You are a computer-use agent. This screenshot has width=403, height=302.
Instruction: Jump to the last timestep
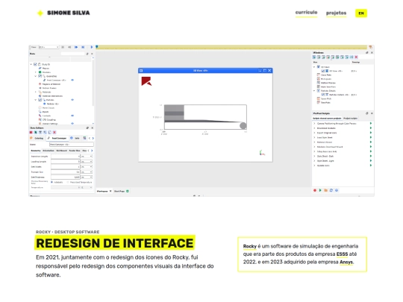pos(83,47)
